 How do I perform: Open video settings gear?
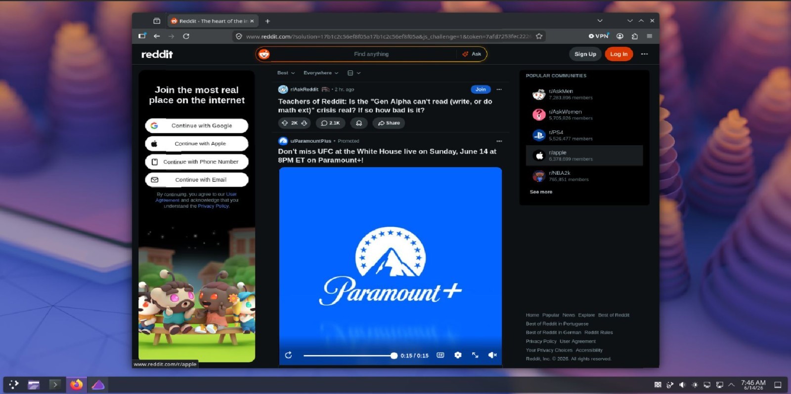(458, 355)
